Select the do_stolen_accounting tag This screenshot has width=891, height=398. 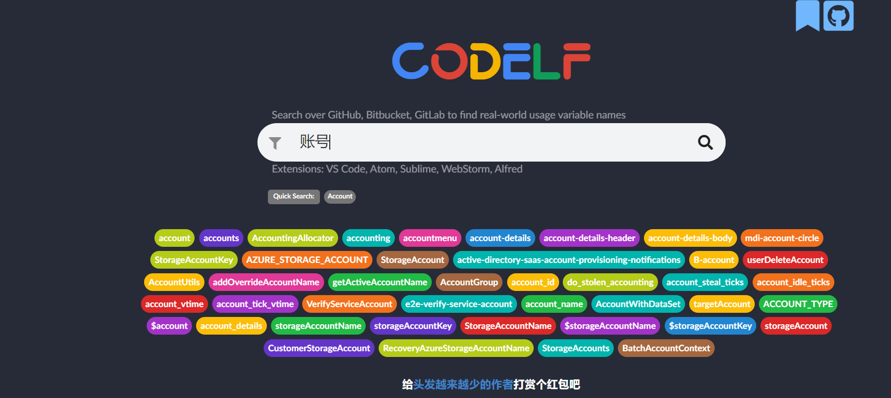610,282
